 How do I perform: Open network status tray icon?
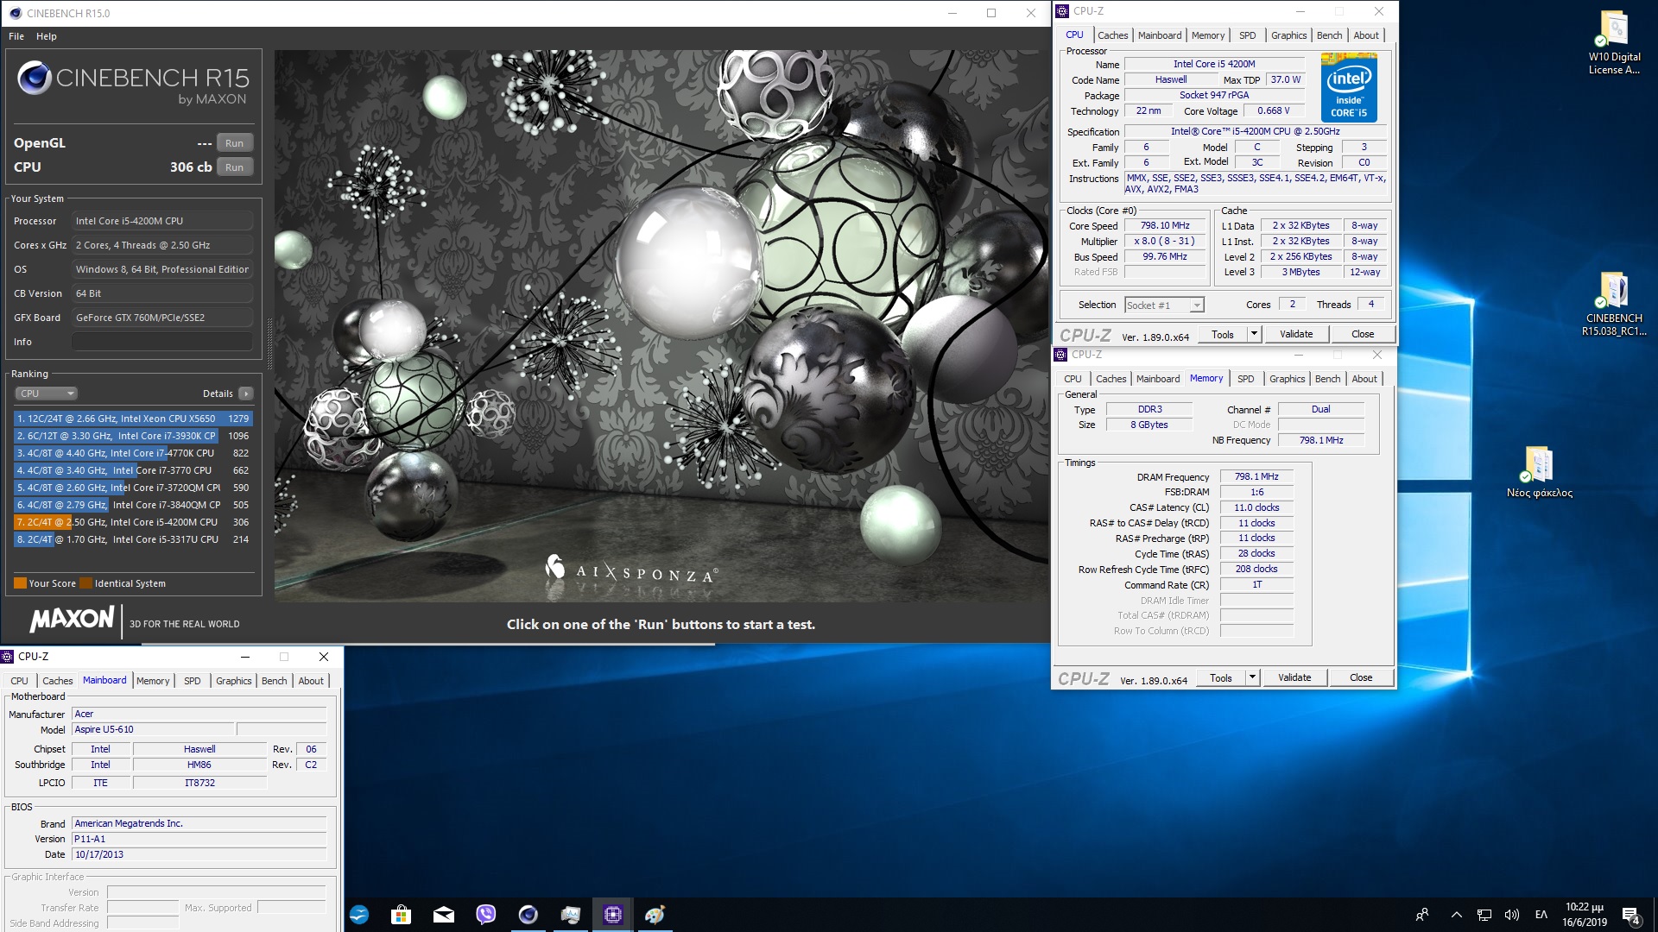(x=1484, y=915)
